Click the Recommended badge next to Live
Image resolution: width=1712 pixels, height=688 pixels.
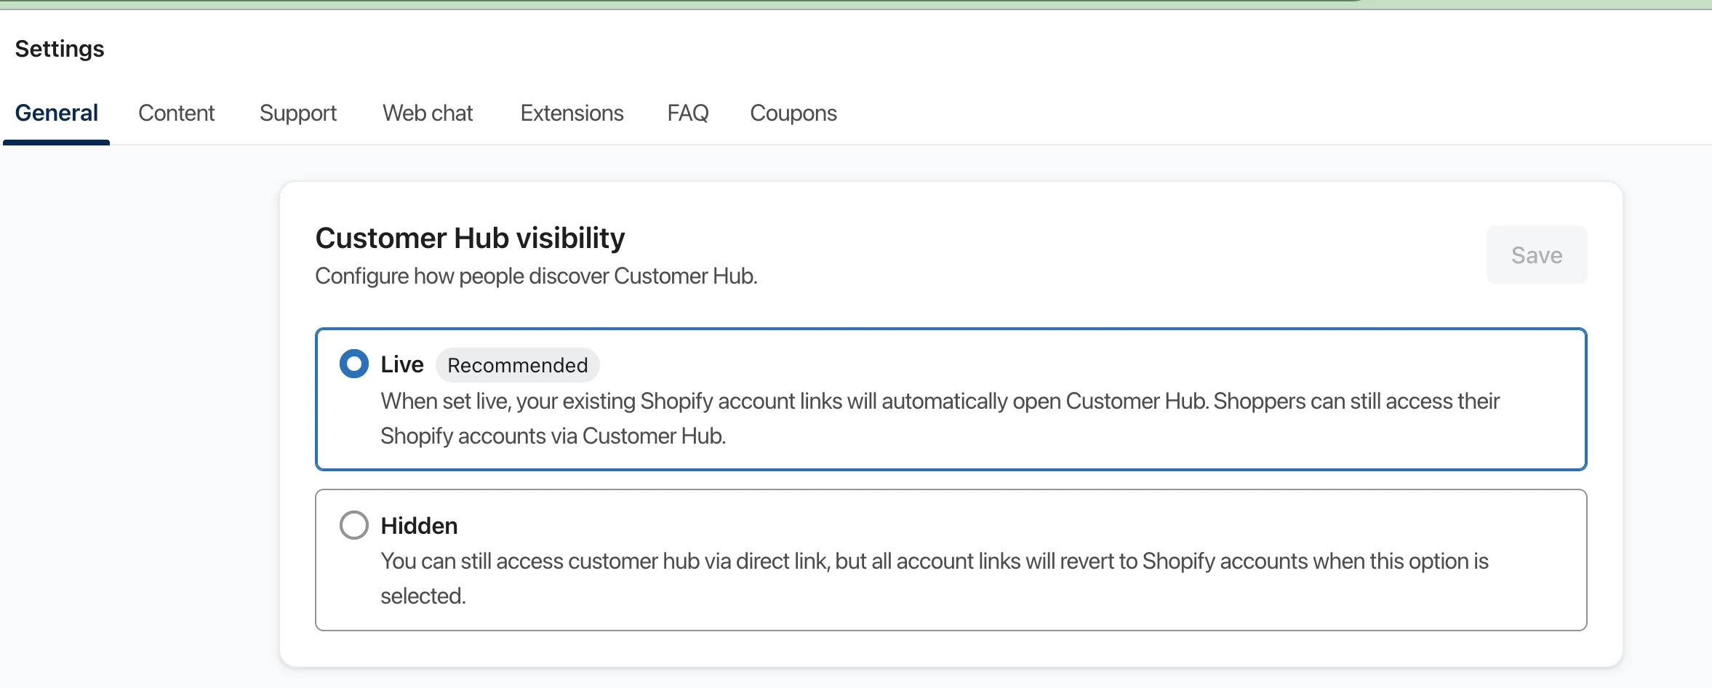coord(518,365)
